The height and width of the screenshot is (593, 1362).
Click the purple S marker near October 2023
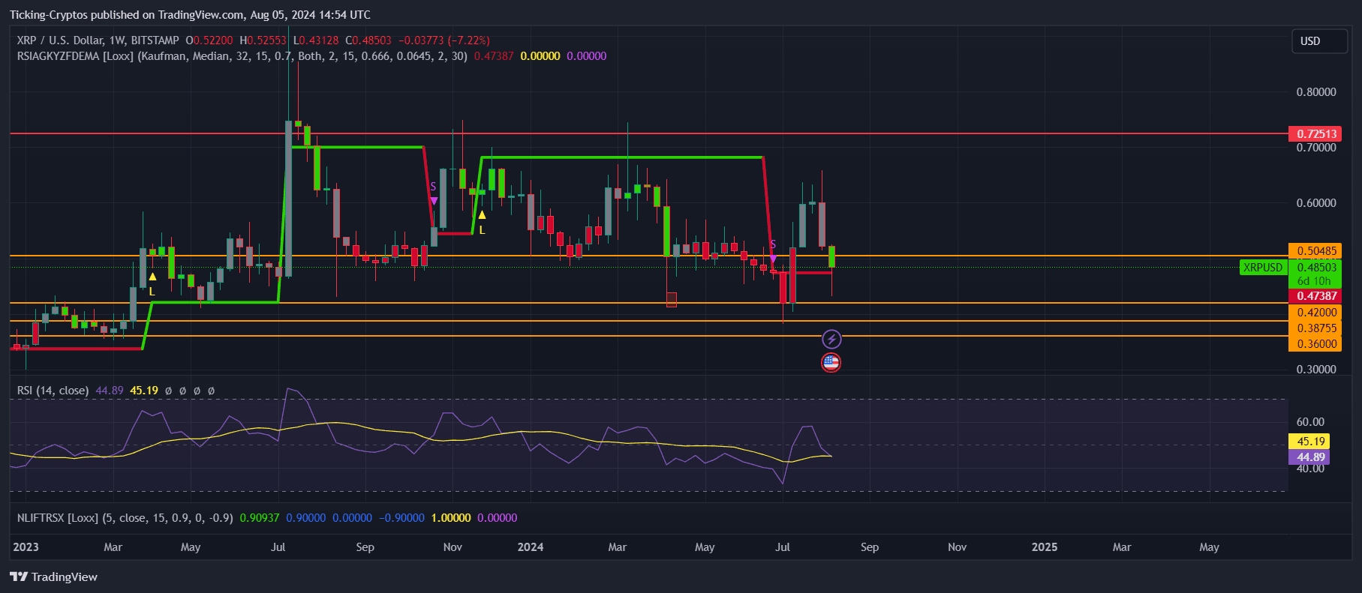[434, 193]
